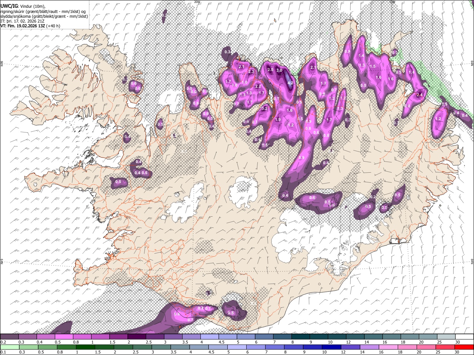Select the '15W' longitude label at the top
The width and height of the screenshot is (474, 355).
pos(392,2)
